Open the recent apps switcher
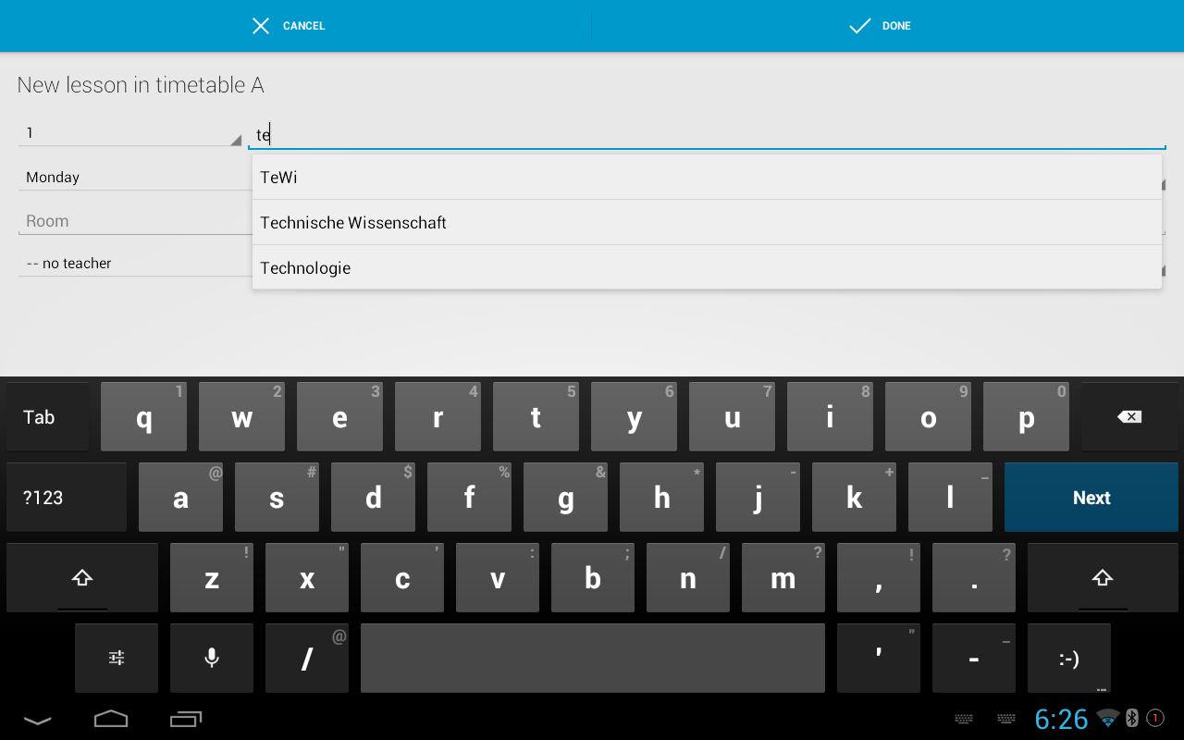Image resolution: width=1184 pixels, height=740 pixels. tap(186, 719)
